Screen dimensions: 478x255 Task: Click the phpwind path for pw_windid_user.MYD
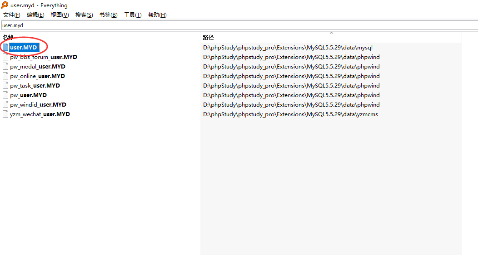pyautogui.click(x=291, y=105)
